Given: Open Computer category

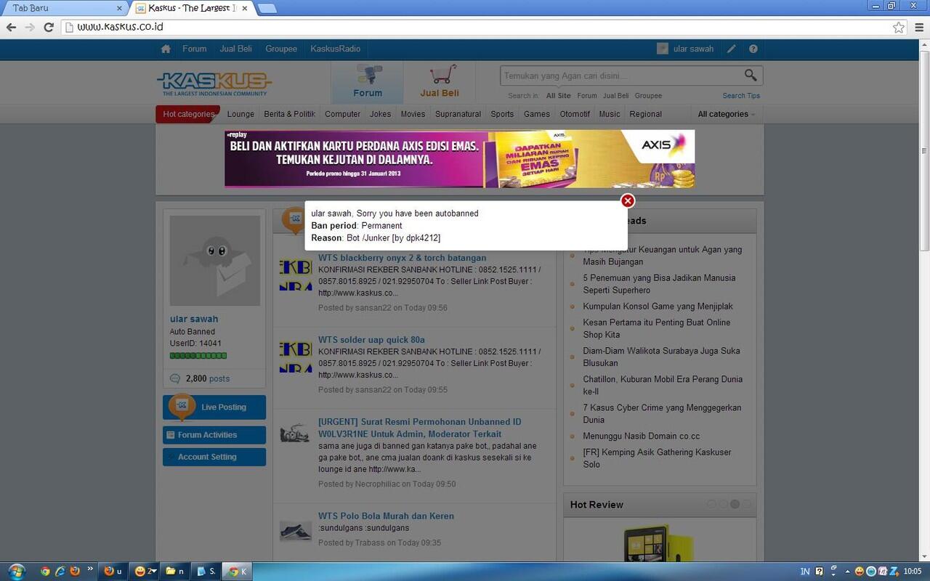Looking at the screenshot, I should point(342,114).
